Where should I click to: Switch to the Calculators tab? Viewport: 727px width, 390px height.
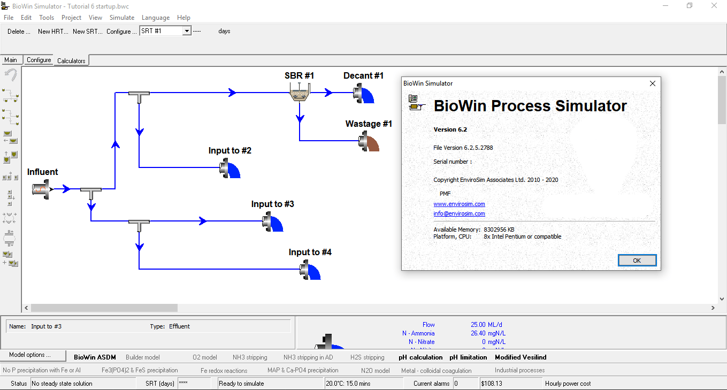pyautogui.click(x=71, y=60)
